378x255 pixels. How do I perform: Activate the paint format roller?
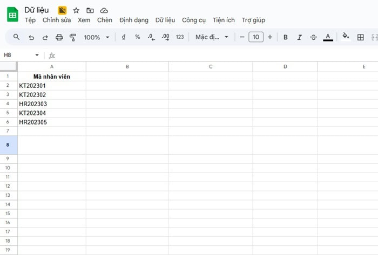click(x=73, y=37)
